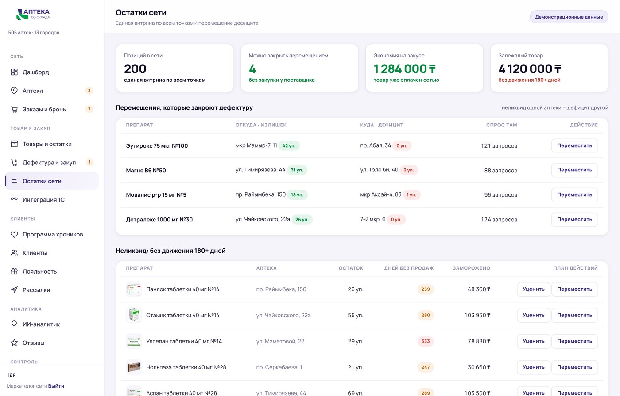This screenshot has width=620, height=396.
Task: Open Интеграция 1С menu item
Action: point(52,200)
